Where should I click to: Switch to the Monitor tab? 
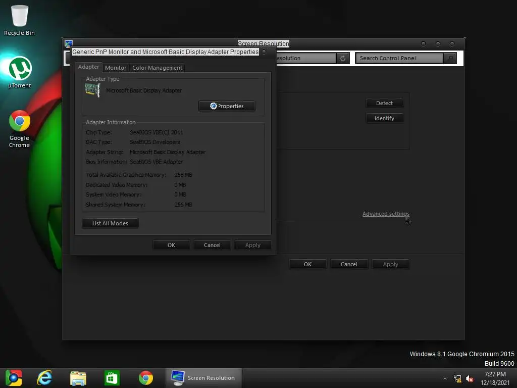116,68
